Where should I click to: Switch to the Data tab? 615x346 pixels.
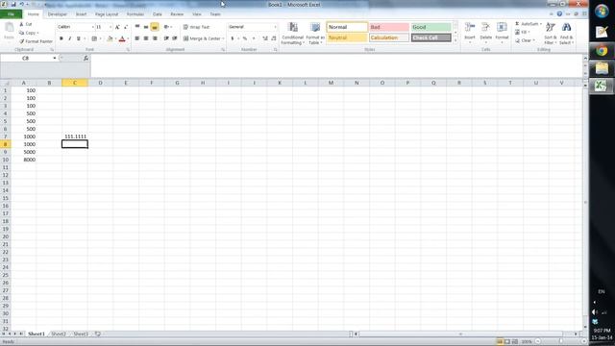pyautogui.click(x=158, y=14)
